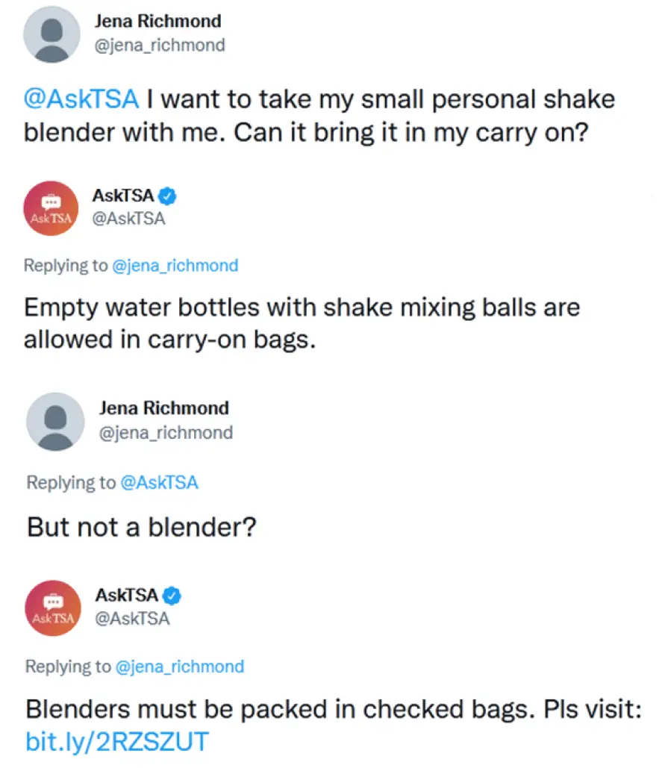Click Jena Richmond's avatar on the shake blender question
The width and height of the screenshot is (665, 768).
[x=52, y=34]
